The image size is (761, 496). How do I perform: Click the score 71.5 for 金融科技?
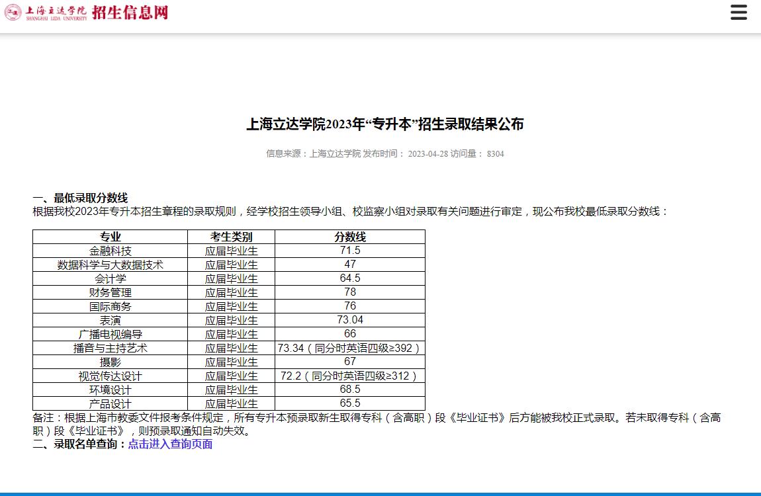coord(350,251)
